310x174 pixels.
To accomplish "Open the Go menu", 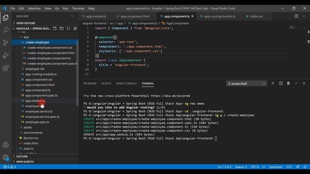I will point(57,9).
